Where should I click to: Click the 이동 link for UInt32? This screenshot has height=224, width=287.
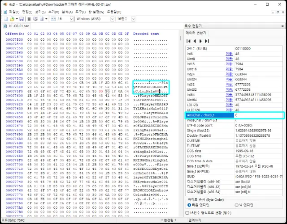pos(229,89)
